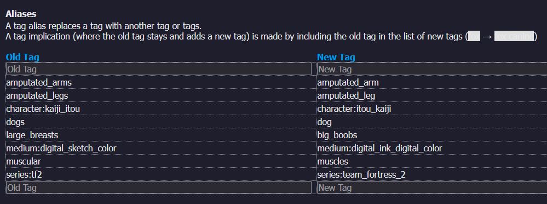
Task: Select the medium:digital_sketch_color old tag cell
Action: (x=161, y=148)
